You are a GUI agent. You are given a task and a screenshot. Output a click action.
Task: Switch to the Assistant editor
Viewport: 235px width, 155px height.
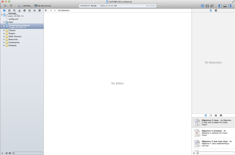click(207, 6)
